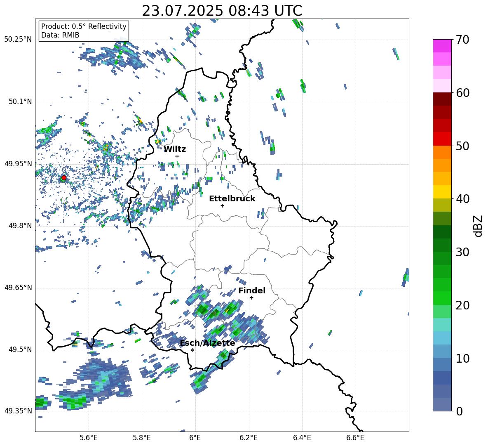Click the red radar site marker

64,177
